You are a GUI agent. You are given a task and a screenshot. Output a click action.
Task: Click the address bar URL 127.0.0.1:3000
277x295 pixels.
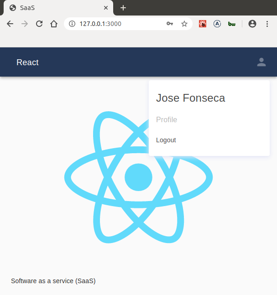pos(100,24)
